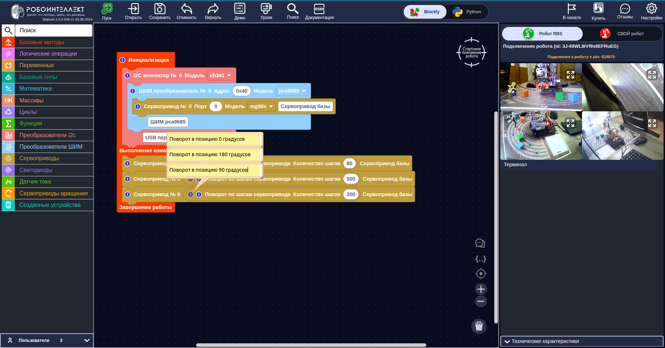Save project with Сохранить icon

(x=160, y=9)
